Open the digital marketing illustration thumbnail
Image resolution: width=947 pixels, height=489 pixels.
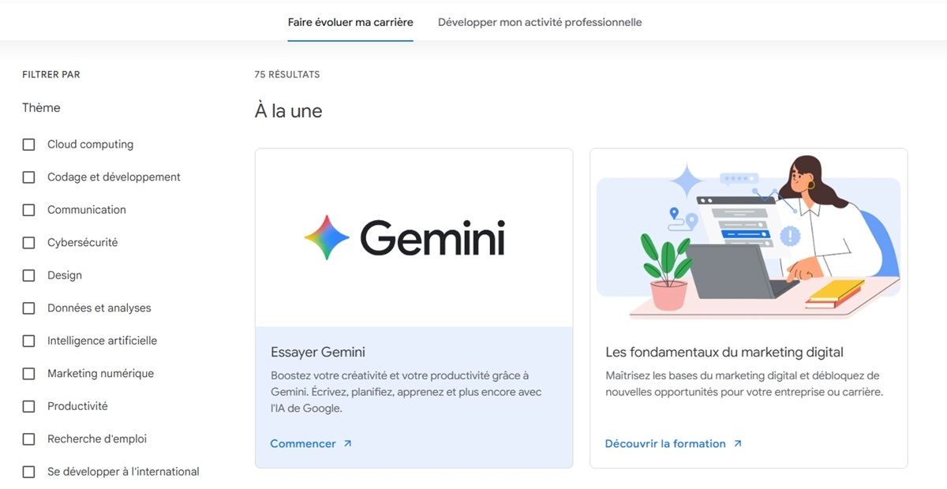coord(748,237)
